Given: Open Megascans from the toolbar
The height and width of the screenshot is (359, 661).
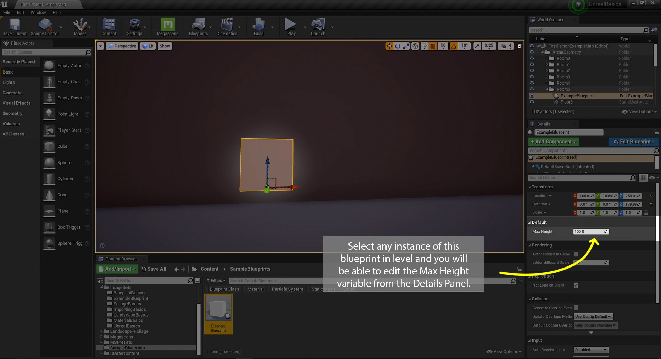Looking at the screenshot, I should click(x=168, y=27).
